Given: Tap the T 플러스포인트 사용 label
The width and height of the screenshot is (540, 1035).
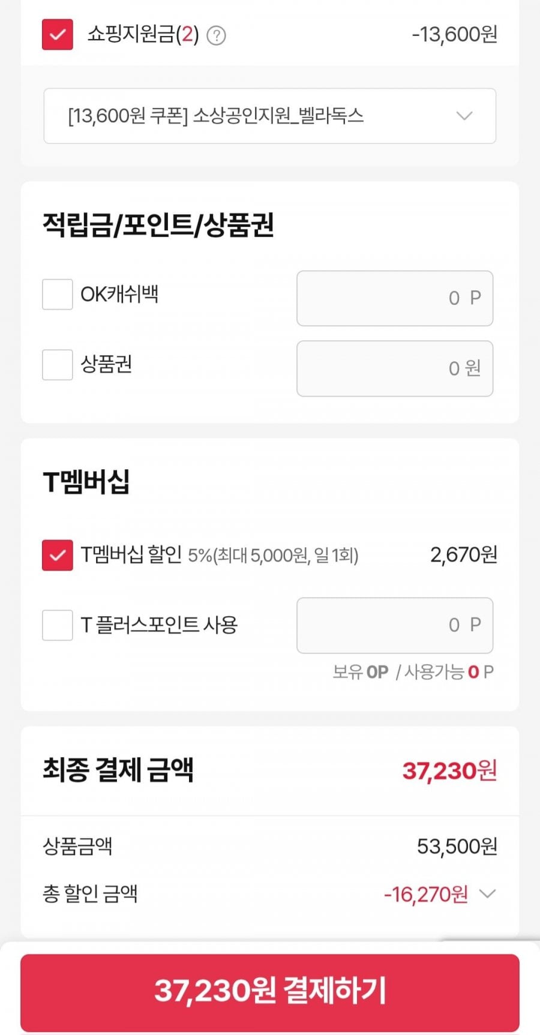Looking at the screenshot, I should (159, 625).
